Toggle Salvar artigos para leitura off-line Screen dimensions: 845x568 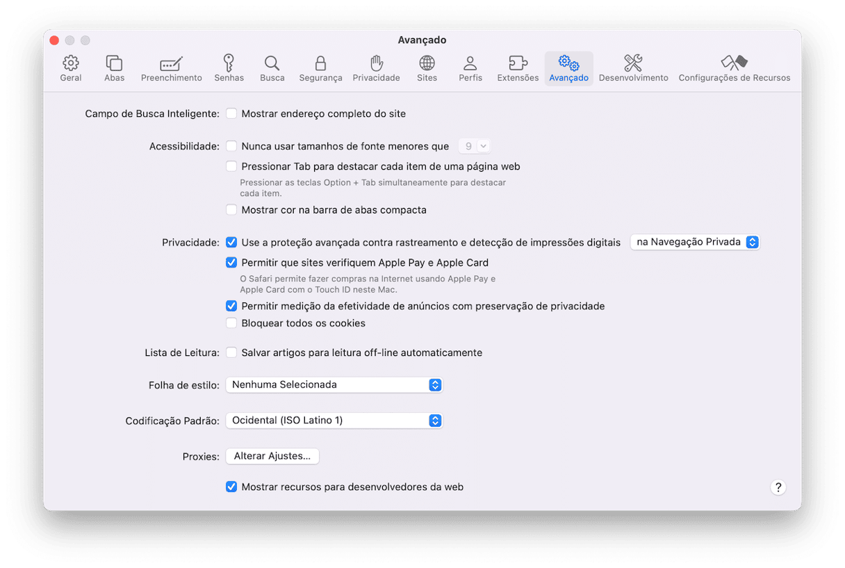click(x=232, y=352)
